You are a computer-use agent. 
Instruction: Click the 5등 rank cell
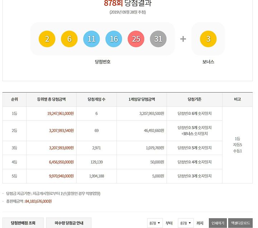pyautogui.click(x=14, y=176)
